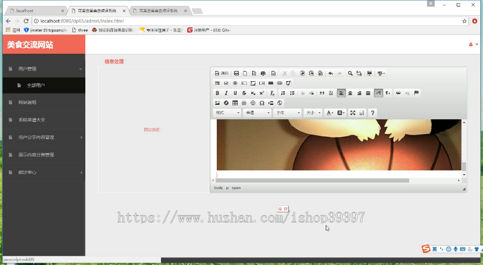This screenshot has width=483, height=265.
Task: Click the New Page icon in editor
Action: pos(245,74)
